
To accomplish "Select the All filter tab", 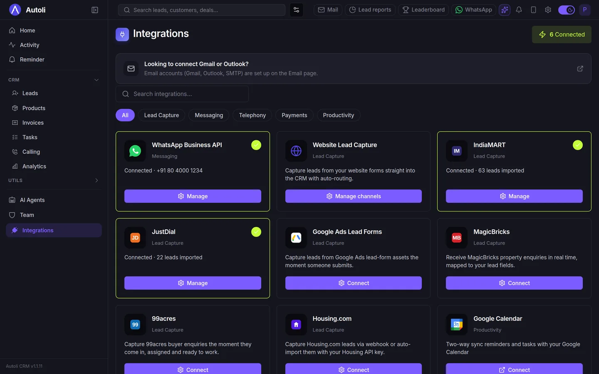I will point(125,115).
